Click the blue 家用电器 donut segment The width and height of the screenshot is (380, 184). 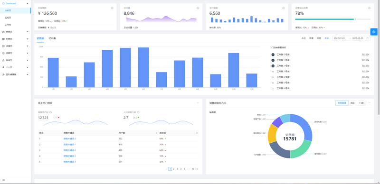(304, 126)
